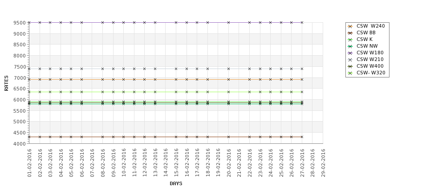Image resolution: width=434 pixels, height=191 pixels.
Task: Click the purple marker beside CSW W180
Action: point(350,53)
